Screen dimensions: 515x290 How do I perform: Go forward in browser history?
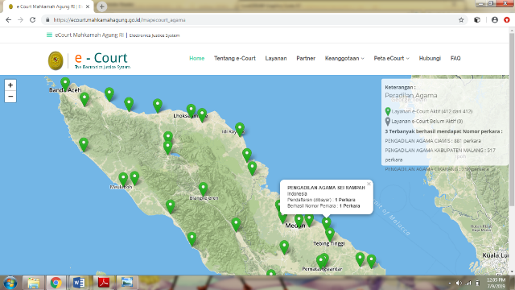click(20, 20)
